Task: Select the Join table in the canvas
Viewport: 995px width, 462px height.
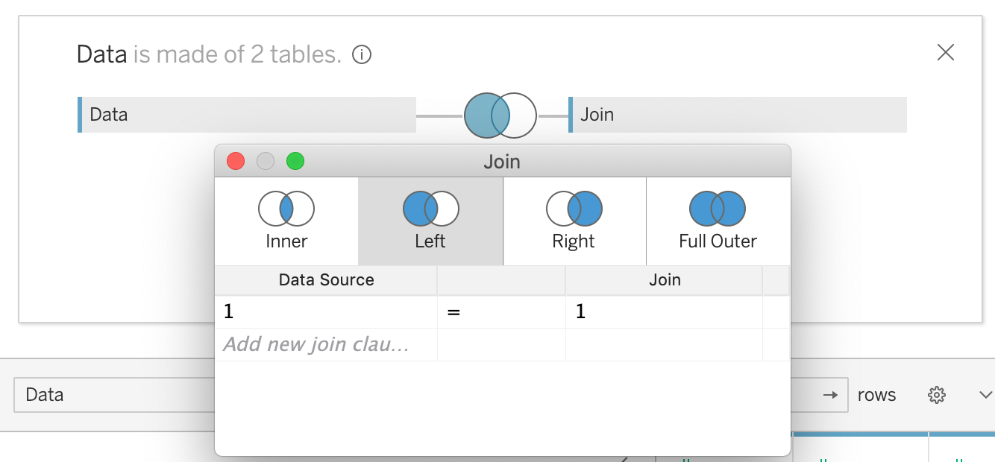Action: coord(738,115)
